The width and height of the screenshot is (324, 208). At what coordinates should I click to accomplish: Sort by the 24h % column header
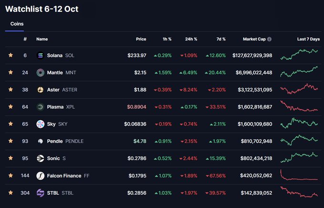click(x=192, y=39)
